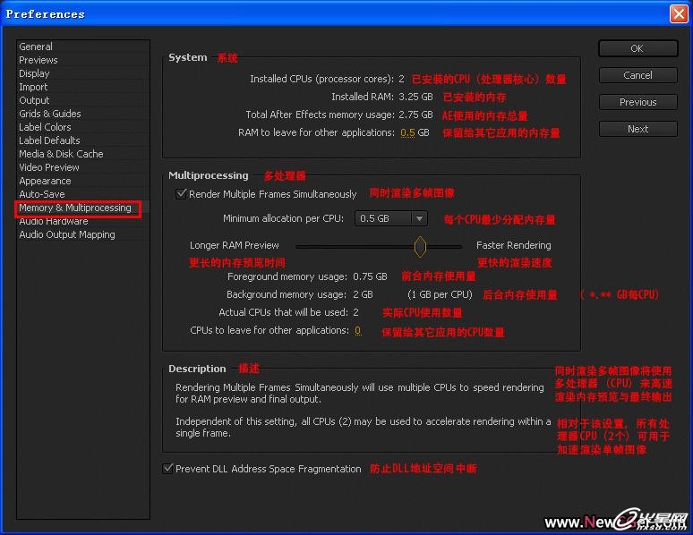693x535 pixels.
Task: Click the Background memory usage 2 GB value
Action: tap(363, 294)
